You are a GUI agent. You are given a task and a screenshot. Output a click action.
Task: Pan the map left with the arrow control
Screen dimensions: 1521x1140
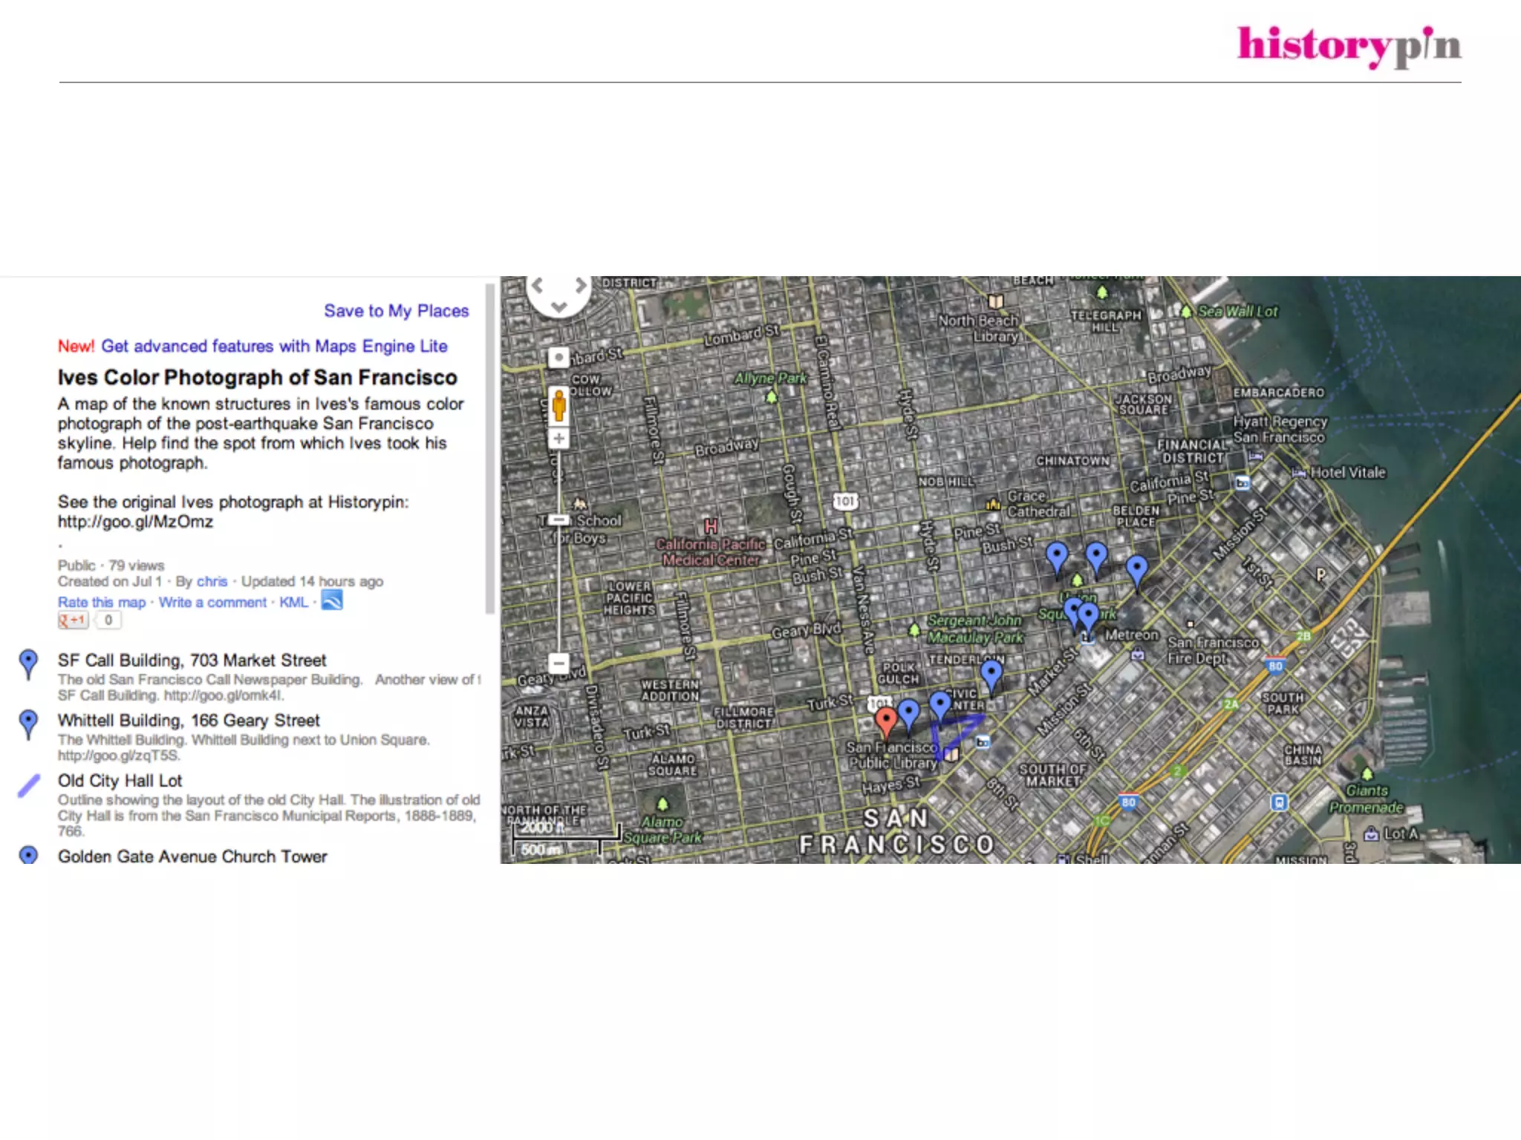538,285
